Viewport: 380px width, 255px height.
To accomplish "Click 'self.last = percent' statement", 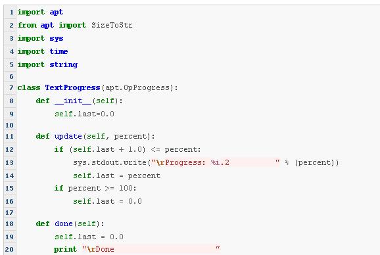I will point(116,175).
